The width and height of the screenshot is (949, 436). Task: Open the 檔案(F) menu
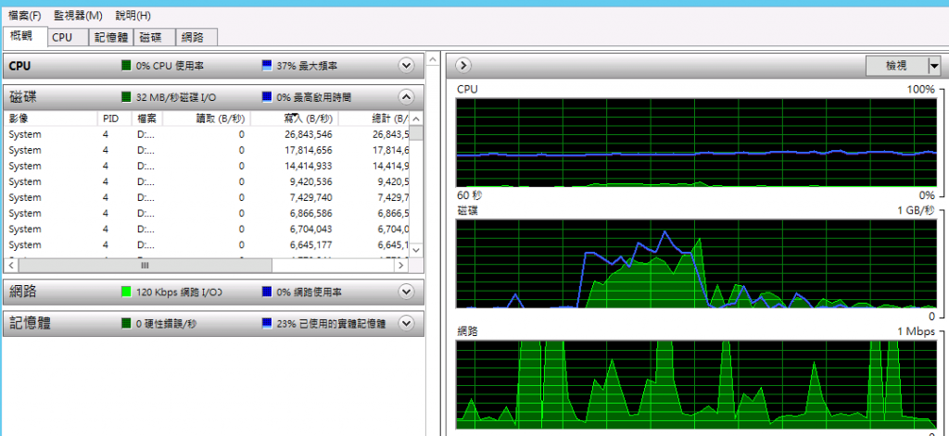(25, 15)
